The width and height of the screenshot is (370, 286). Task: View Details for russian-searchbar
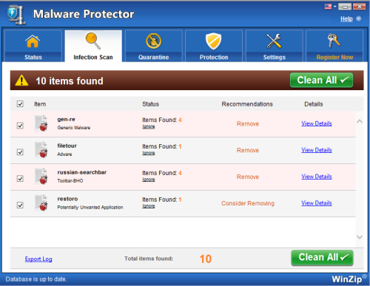coord(317,177)
